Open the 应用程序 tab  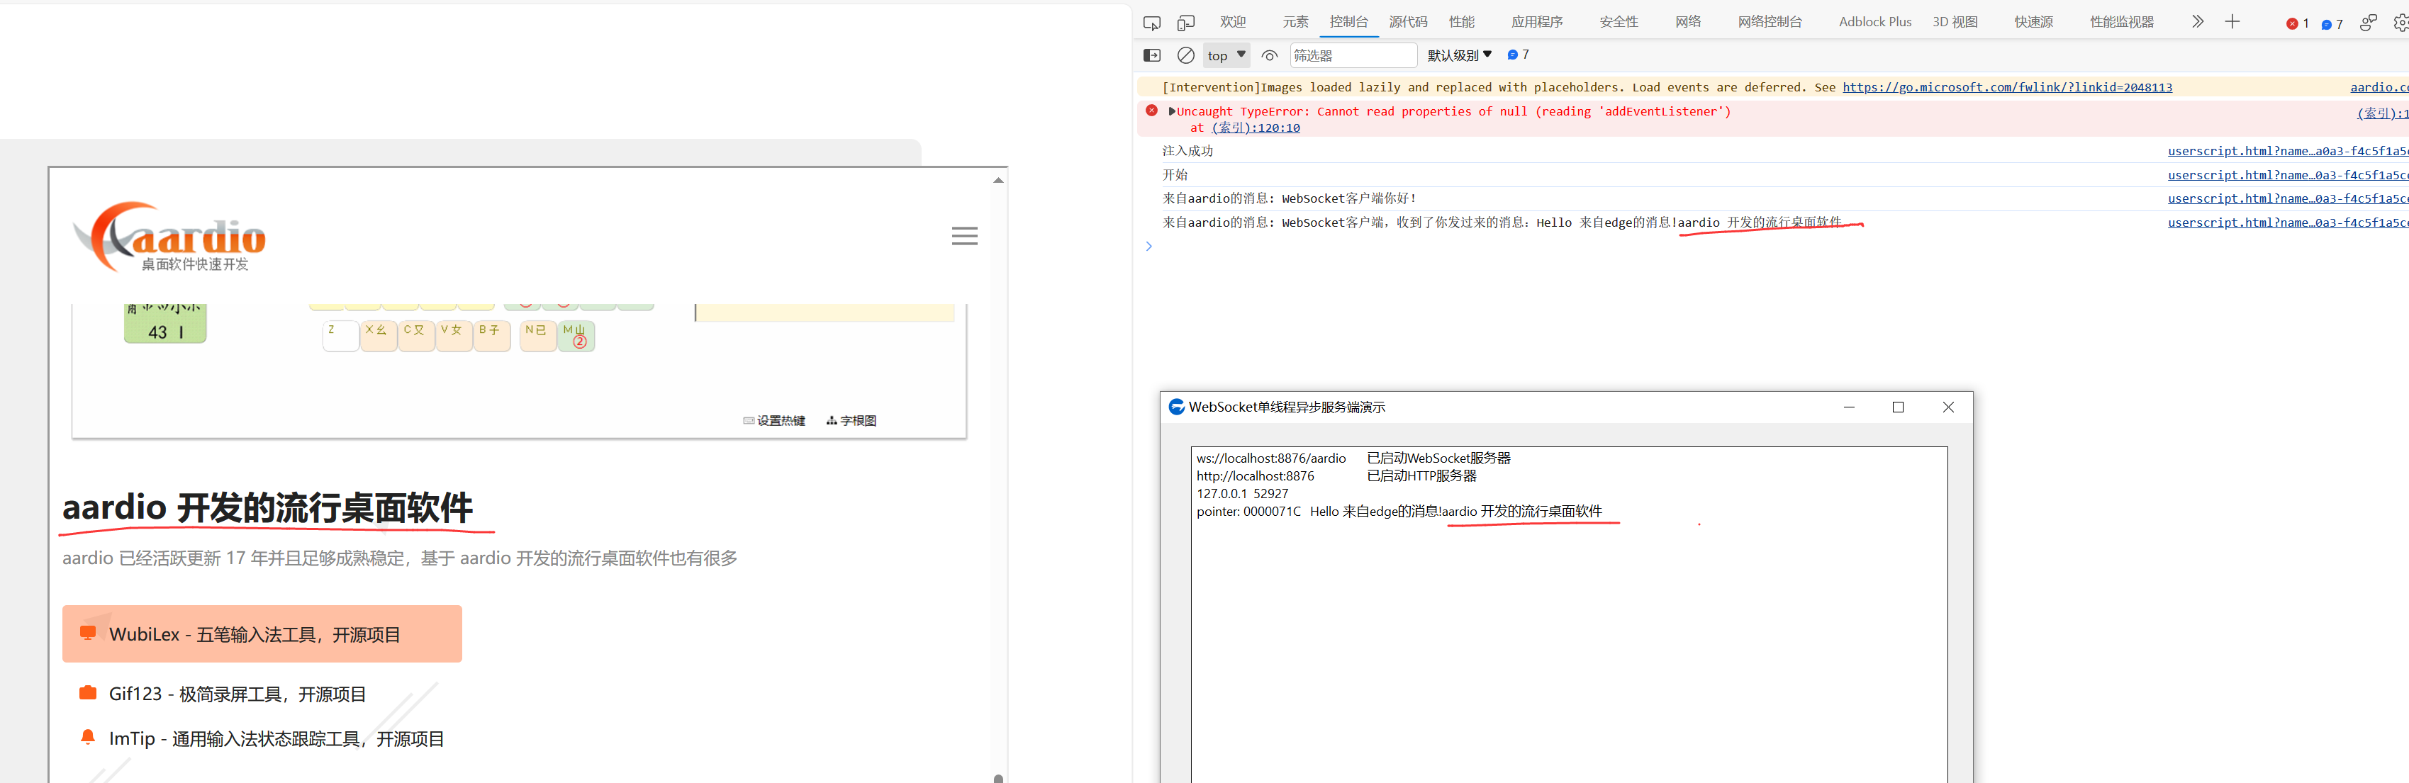coord(1536,21)
